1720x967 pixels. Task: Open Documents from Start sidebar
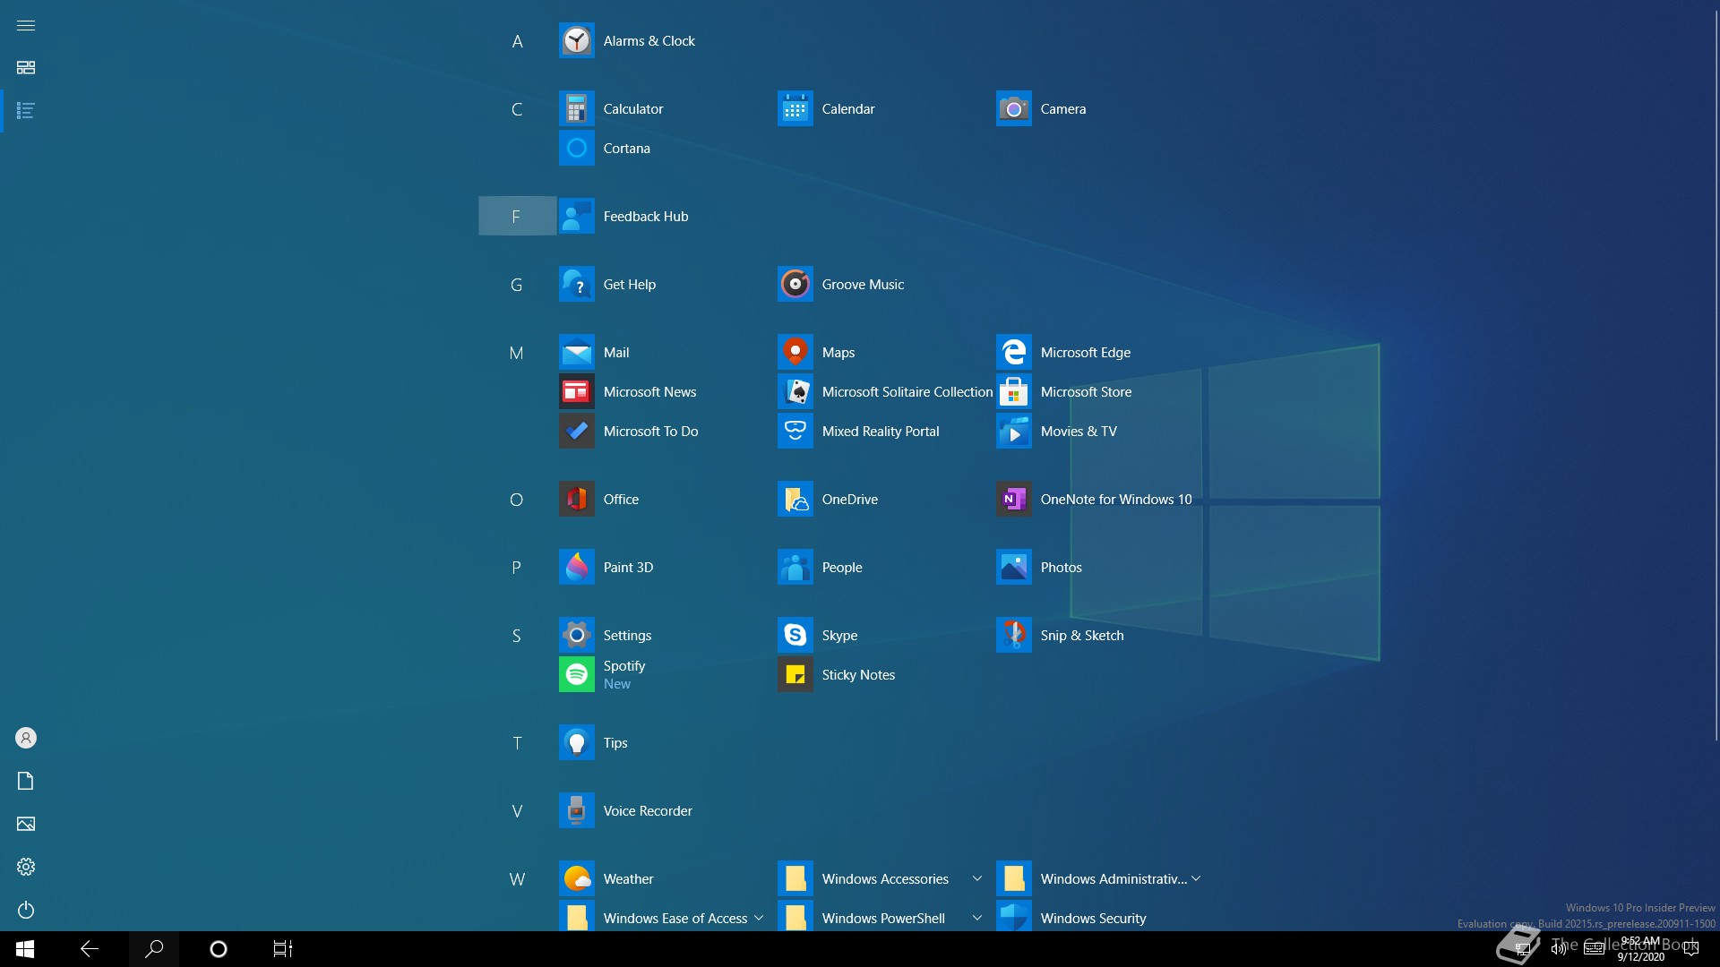(x=26, y=781)
